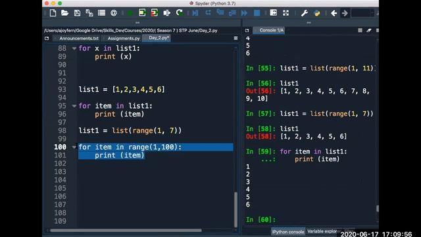
Task: Click the editor vertical scrollbar handle
Action: [235, 209]
